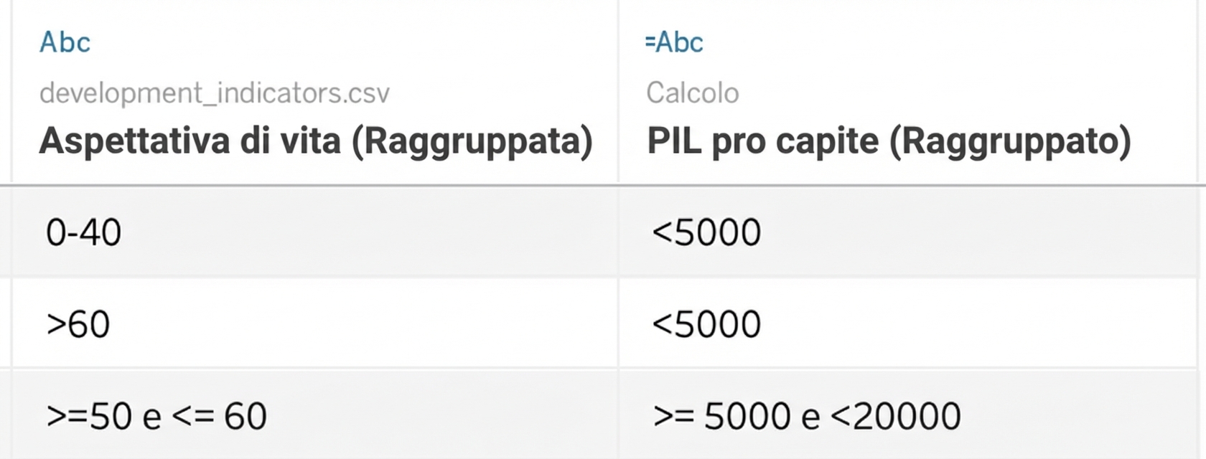Screen dimensions: 1206x459
Task: Click the Calcolo source label
Action: point(692,93)
